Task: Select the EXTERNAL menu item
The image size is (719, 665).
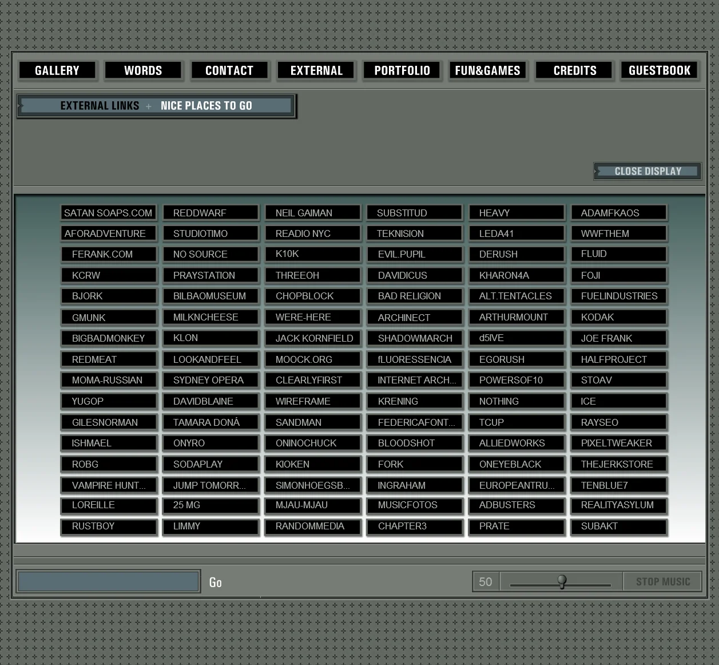Action: [x=316, y=70]
